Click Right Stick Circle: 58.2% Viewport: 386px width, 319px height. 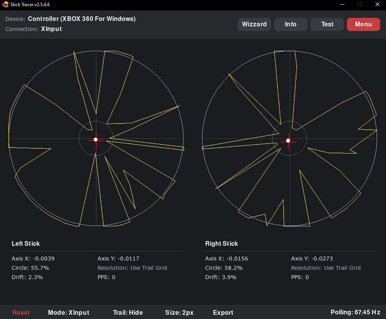click(x=224, y=268)
